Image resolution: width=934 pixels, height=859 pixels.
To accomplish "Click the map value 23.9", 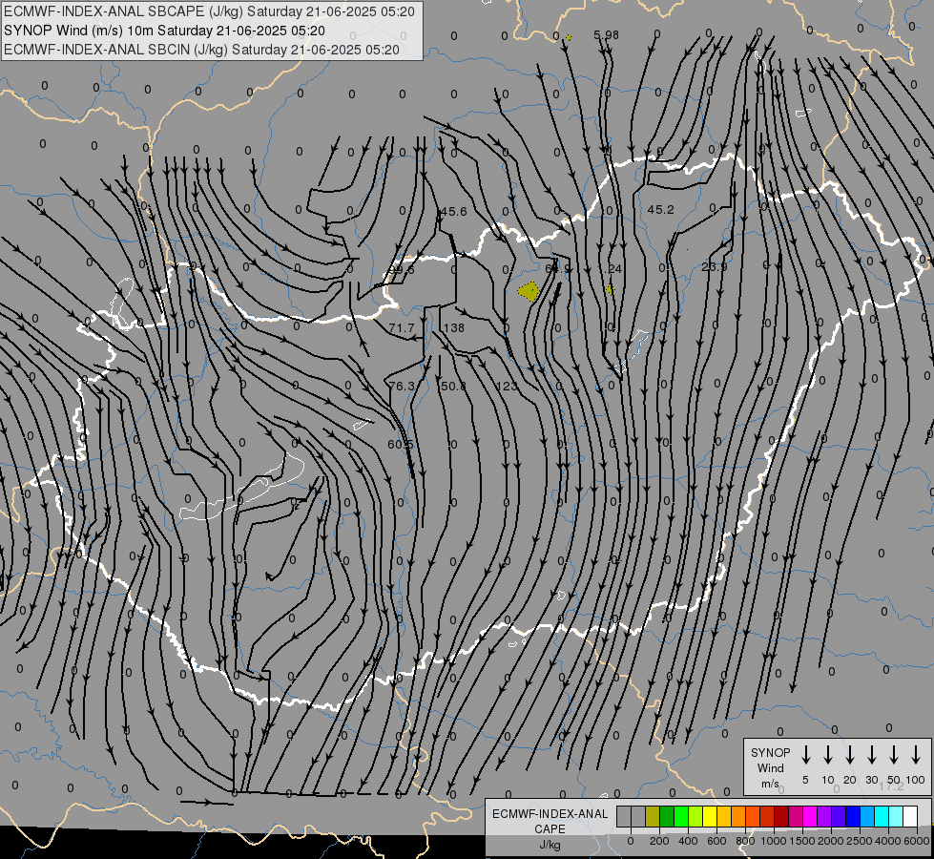I will (715, 267).
